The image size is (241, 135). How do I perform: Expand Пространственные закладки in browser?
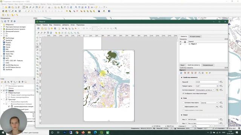click(x=2, y=27)
